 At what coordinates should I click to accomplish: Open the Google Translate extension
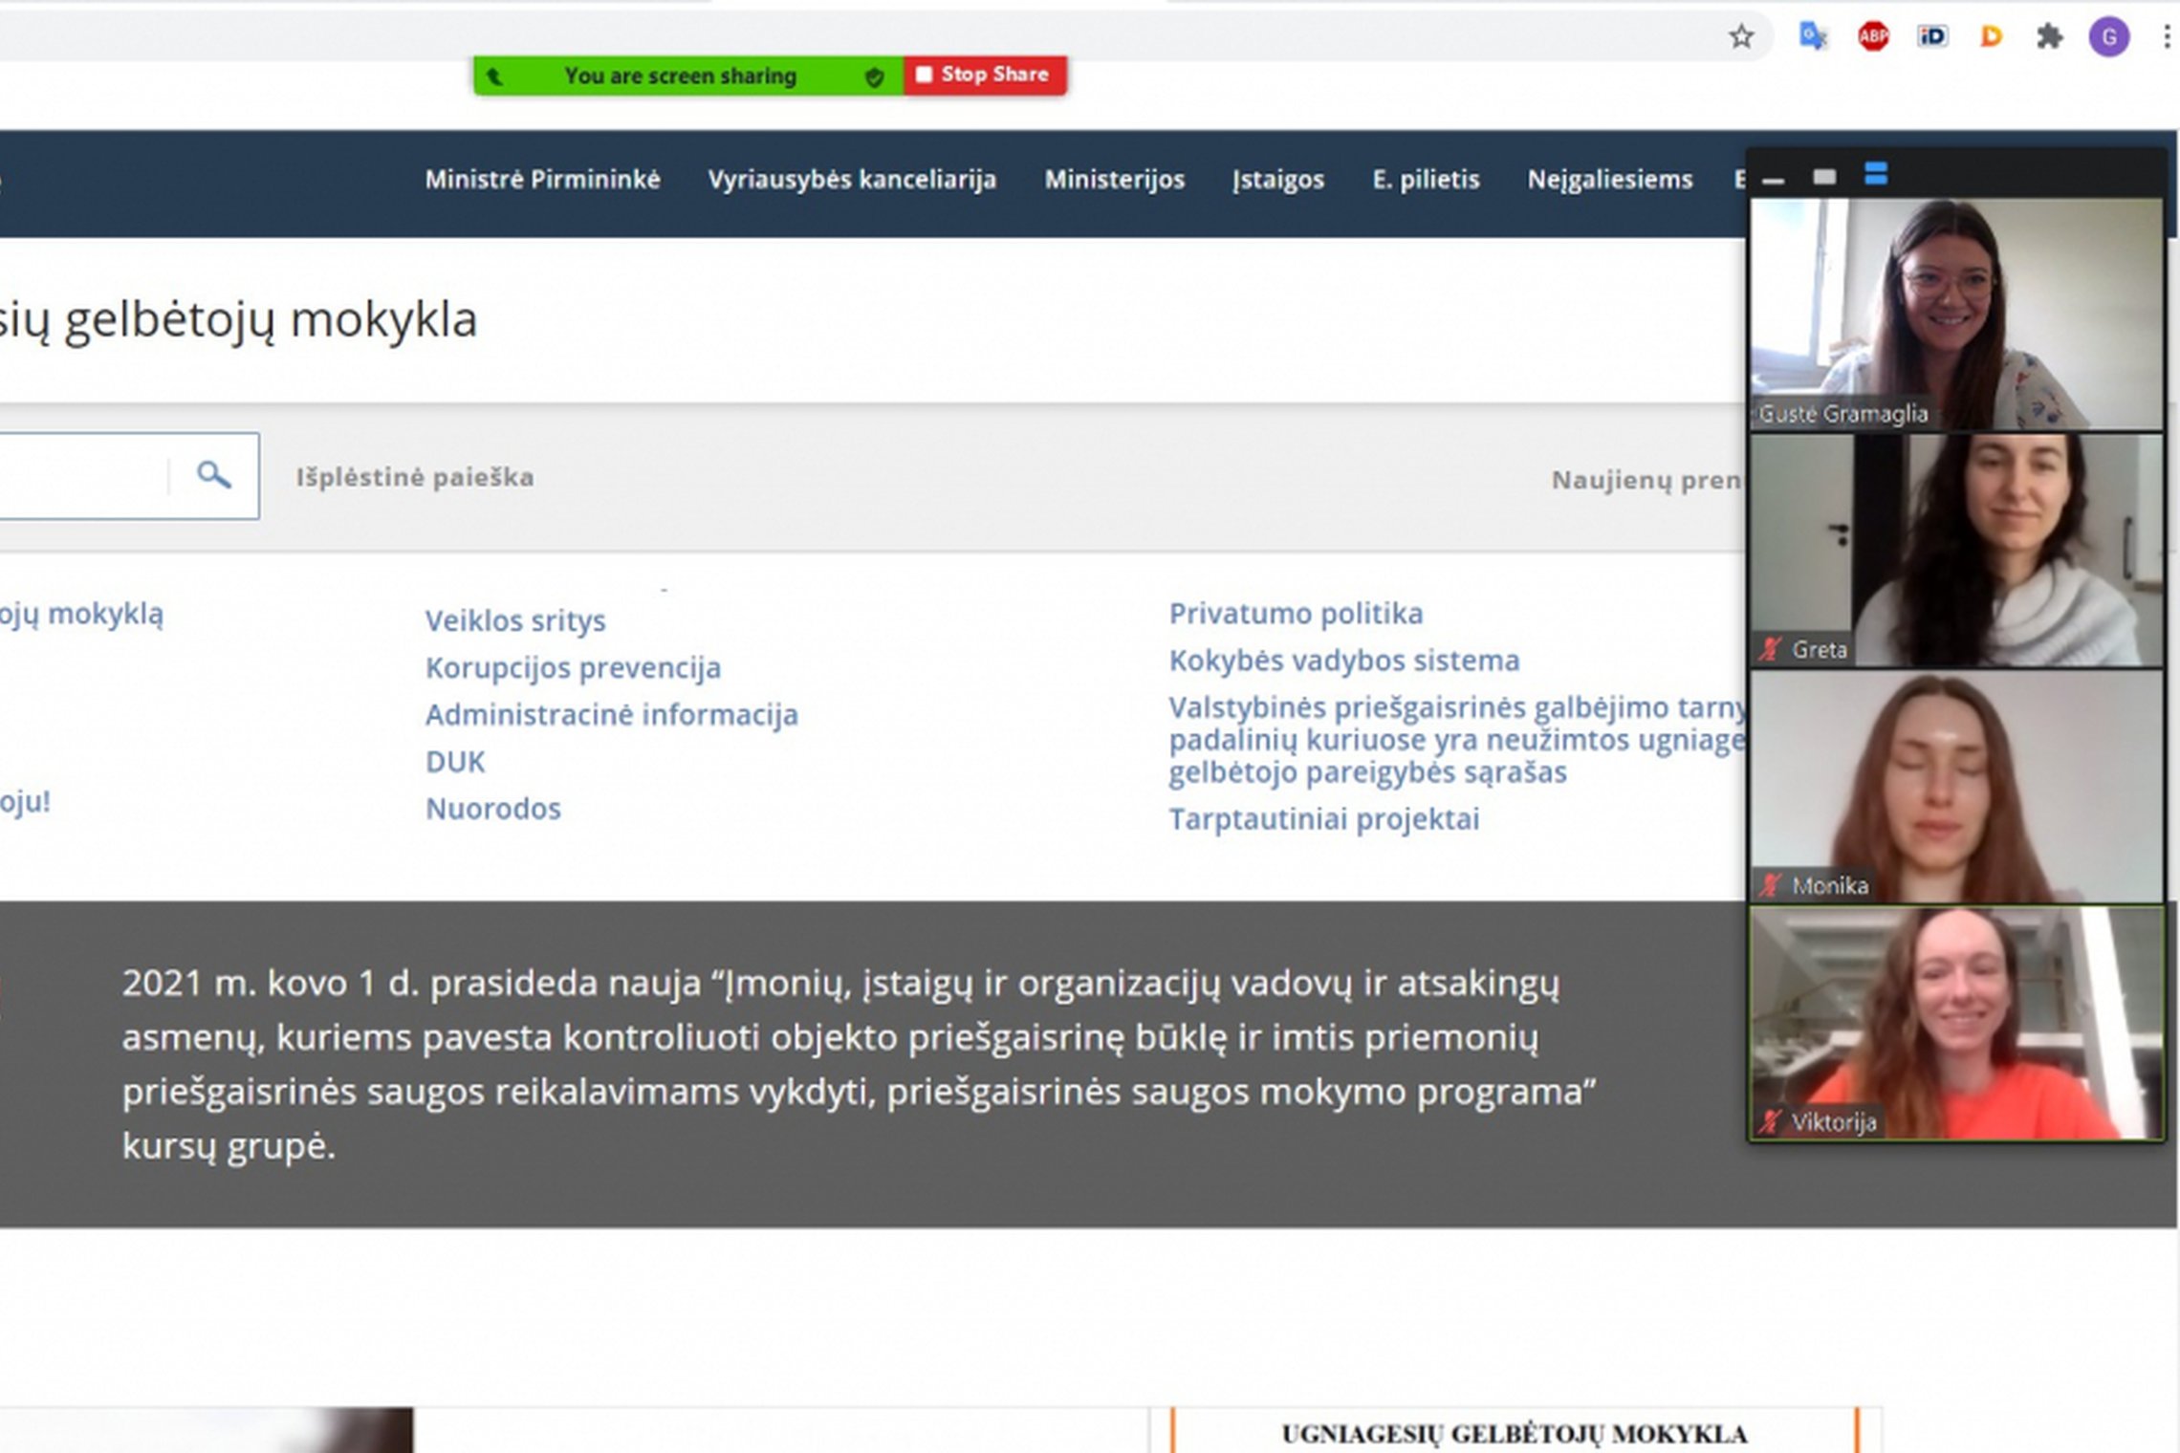pyautogui.click(x=1813, y=37)
